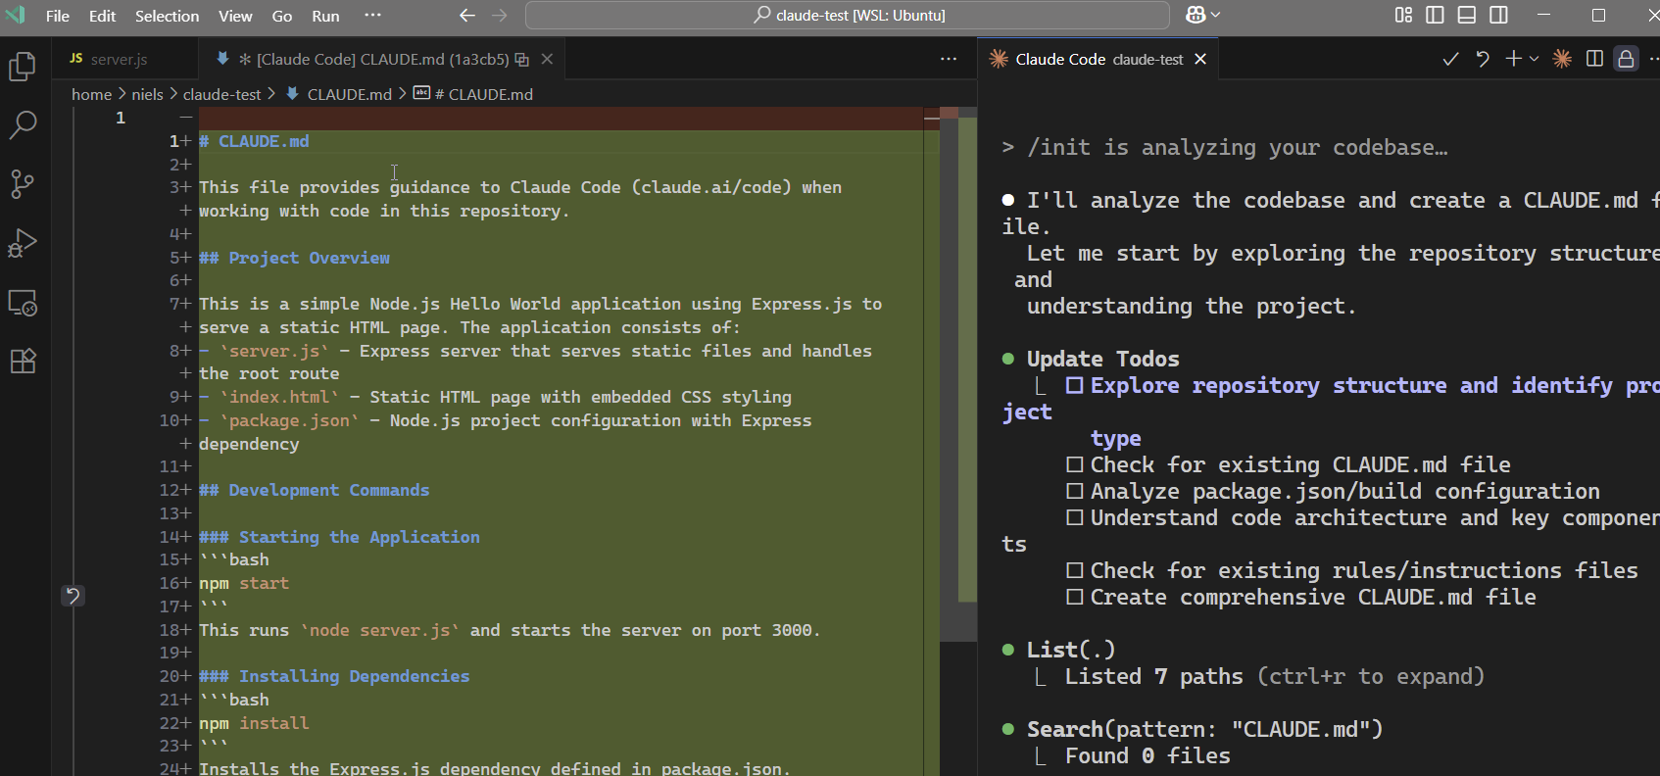Go back with the left arrow

coord(467,15)
